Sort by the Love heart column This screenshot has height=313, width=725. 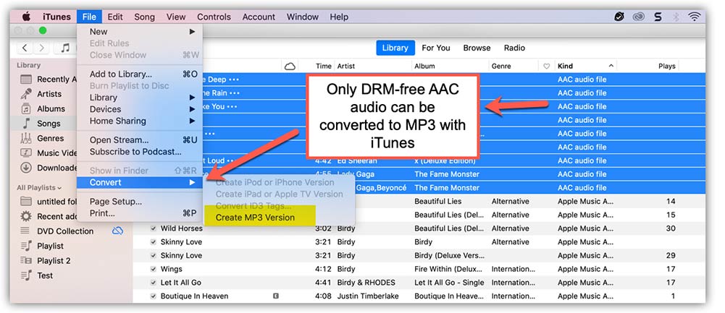click(546, 66)
